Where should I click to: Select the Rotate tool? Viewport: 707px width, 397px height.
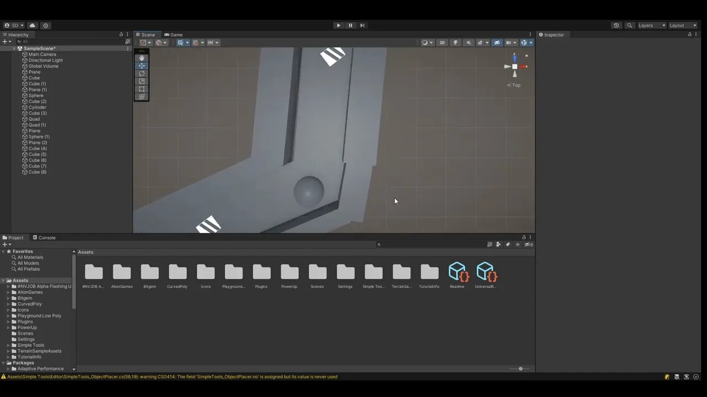pos(142,73)
